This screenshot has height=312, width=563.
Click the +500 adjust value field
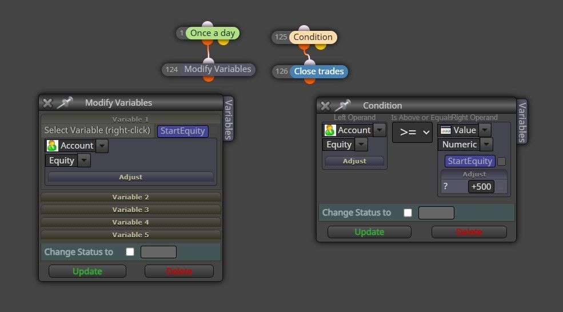[481, 187]
